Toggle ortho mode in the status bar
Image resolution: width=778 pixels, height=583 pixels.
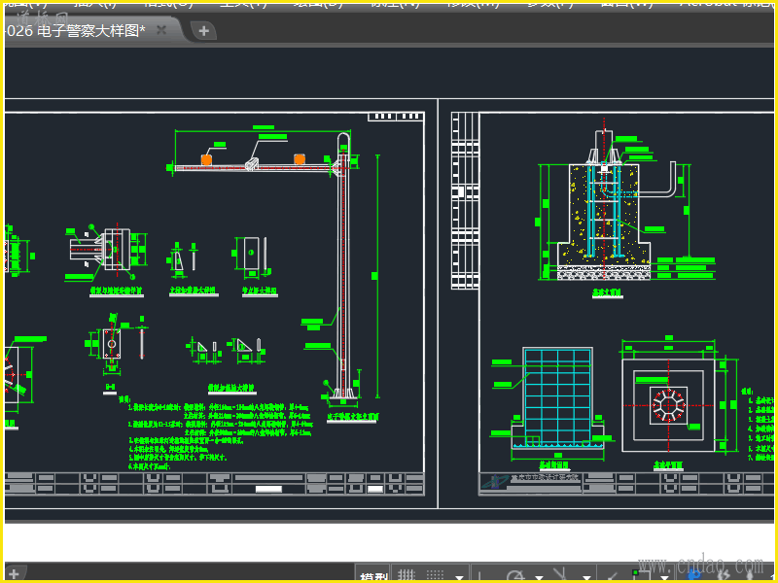point(481,576)
